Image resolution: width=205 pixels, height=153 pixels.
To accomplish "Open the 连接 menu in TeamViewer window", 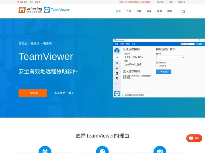I will click(x=116, y=44).
